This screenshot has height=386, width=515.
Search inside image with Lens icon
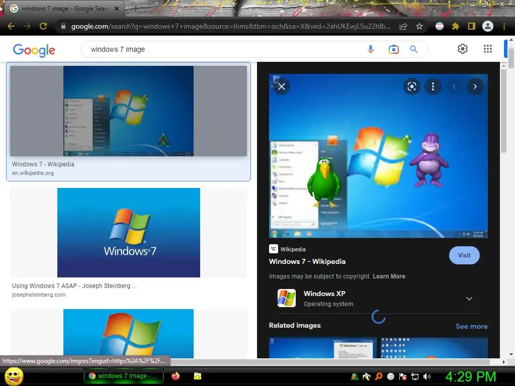point(411,86)
